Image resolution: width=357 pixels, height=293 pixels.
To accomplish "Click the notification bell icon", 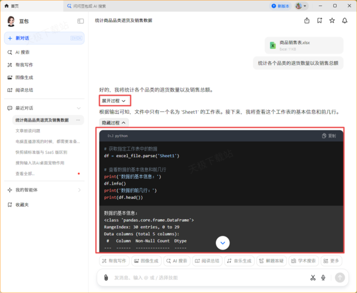I will coord(345,20).
